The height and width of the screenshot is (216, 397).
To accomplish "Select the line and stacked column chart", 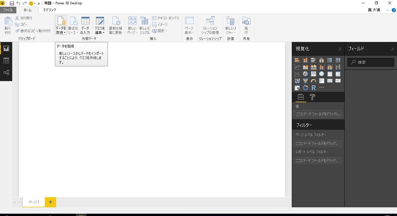I will coord(321,67).
